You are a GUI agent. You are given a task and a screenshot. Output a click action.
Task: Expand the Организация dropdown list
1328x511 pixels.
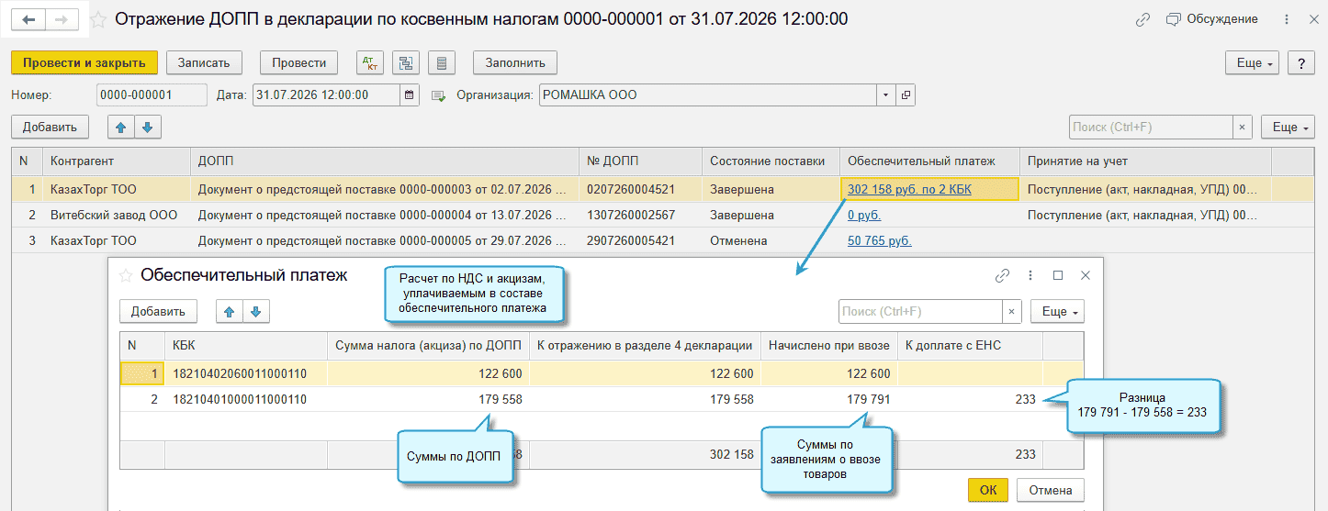pos(886,94)
